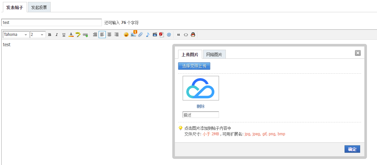The width and height of the screenshot is (377, 165).
Task: Click the light bulb tip icon
Action: point(181,128)
